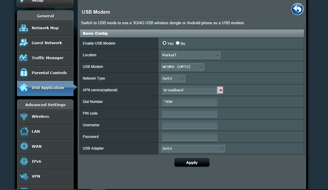This screenshot has height=190, width=328.
Task: Select No to disable USB Modem
Action: pos(178,43)
